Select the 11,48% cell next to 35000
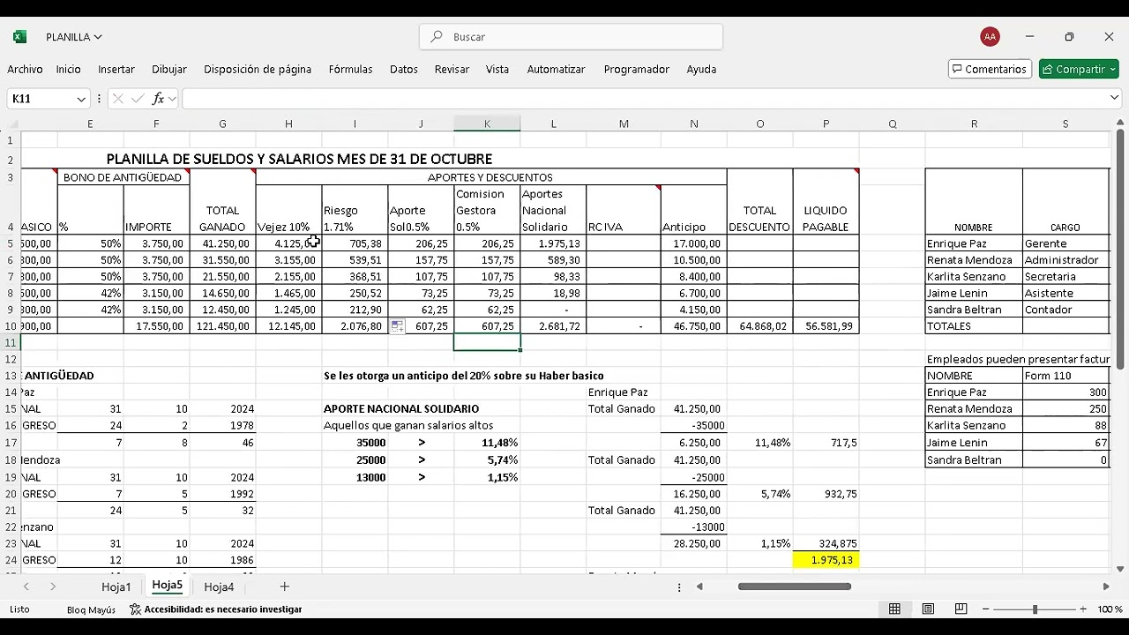 coord(487,443)
